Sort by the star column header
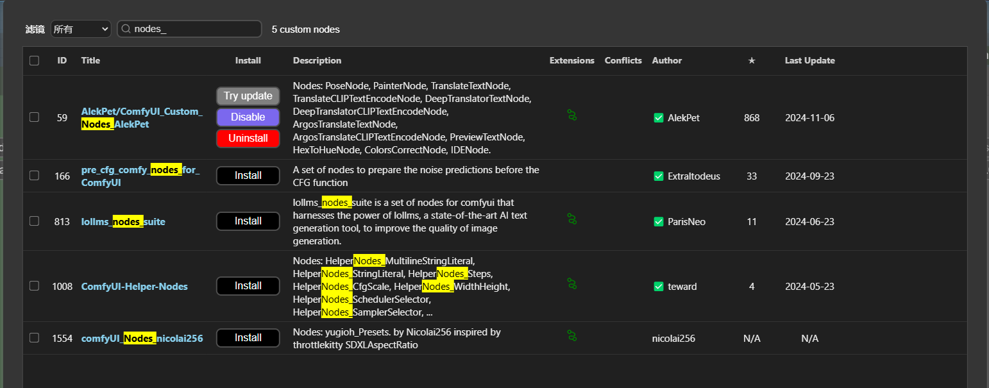 (752, 60)
